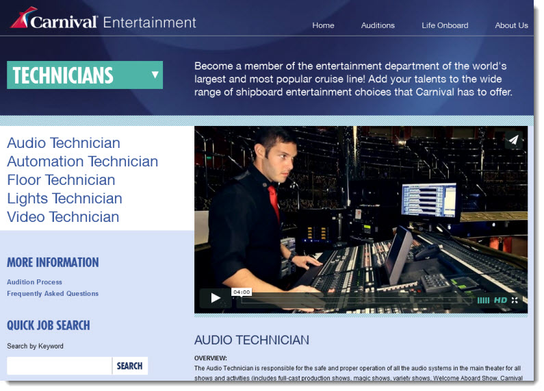This screenshot has width=544, height=391.
Task: View the Lights Technician position
Action: tap(64, 199)
